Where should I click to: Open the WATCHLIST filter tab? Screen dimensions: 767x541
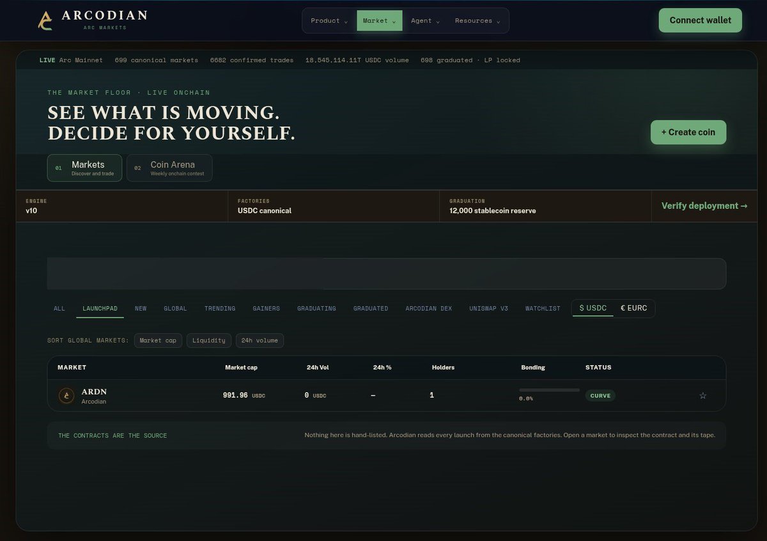coord(543,308)
